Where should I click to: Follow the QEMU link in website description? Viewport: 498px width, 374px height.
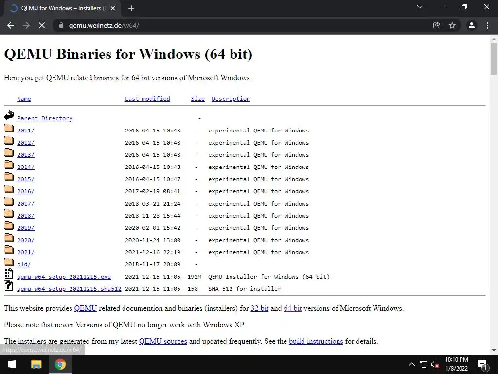(x=86, y=308)
